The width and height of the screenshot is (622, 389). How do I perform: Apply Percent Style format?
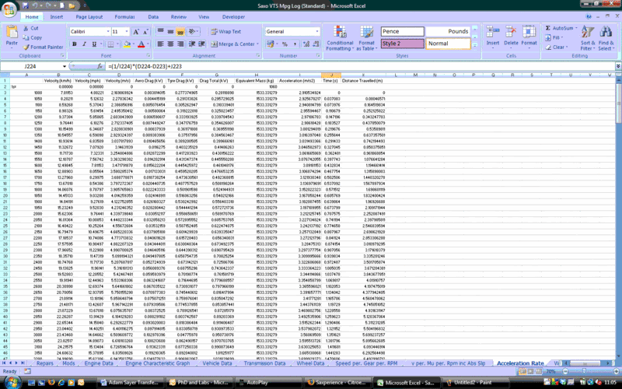pos(285,44)
